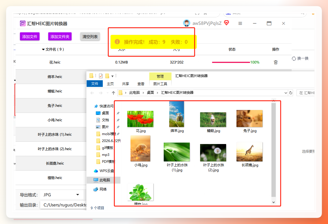Screen dimensions: 328x224
Task: Select the 叶子上的水珠 (1).heic row
Action: pyautogui.click(x=51, y=135)
